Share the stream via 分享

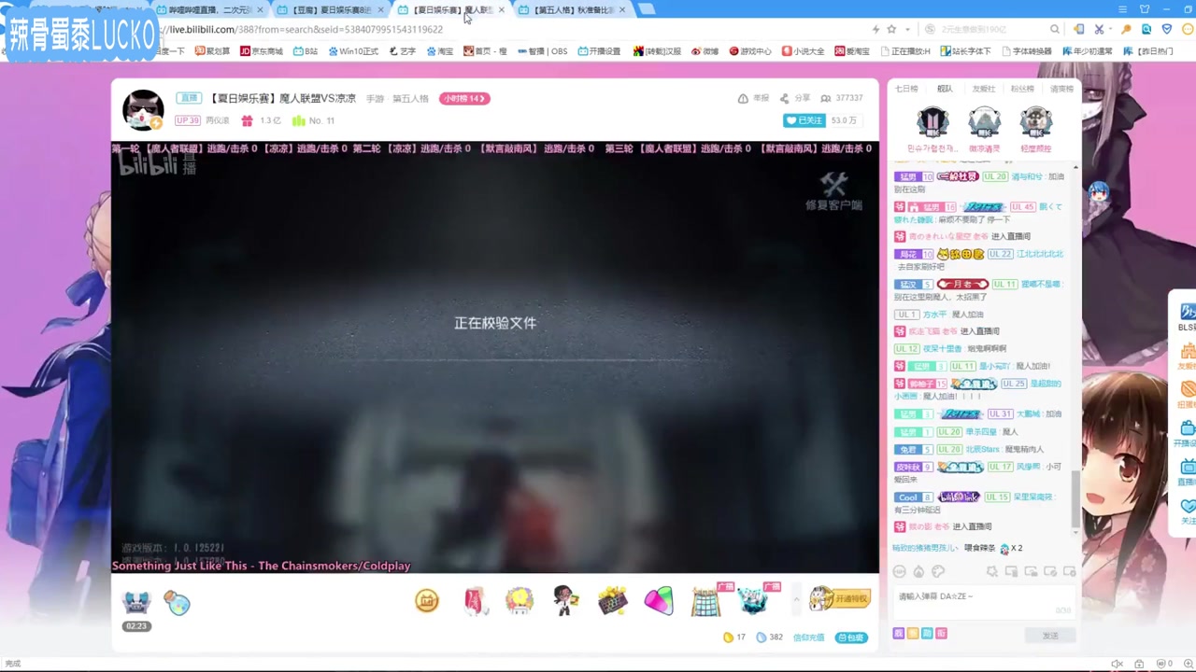click(x=795, y=98)
